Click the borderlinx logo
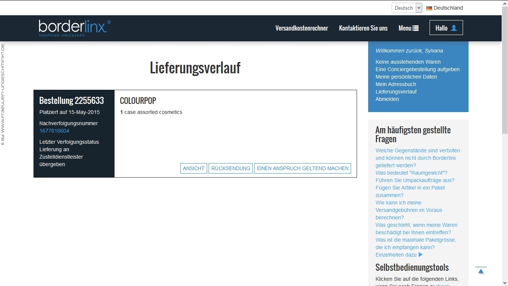Image resolution: width=508 pixels, height=286 pixels. click(x=75, y=28)
